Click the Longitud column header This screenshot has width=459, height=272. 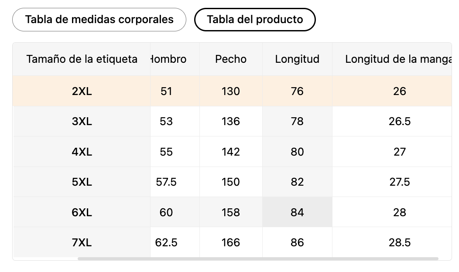297,59
